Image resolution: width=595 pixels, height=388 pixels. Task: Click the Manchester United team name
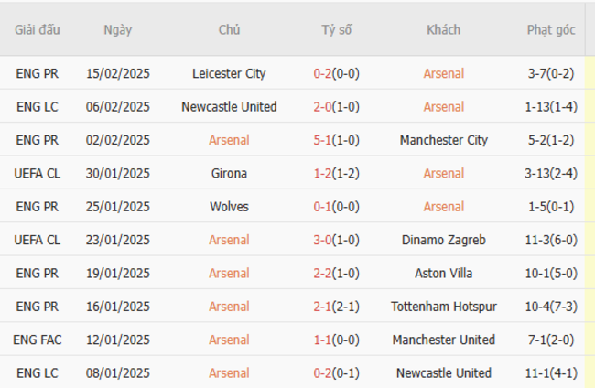pos(443,339)
